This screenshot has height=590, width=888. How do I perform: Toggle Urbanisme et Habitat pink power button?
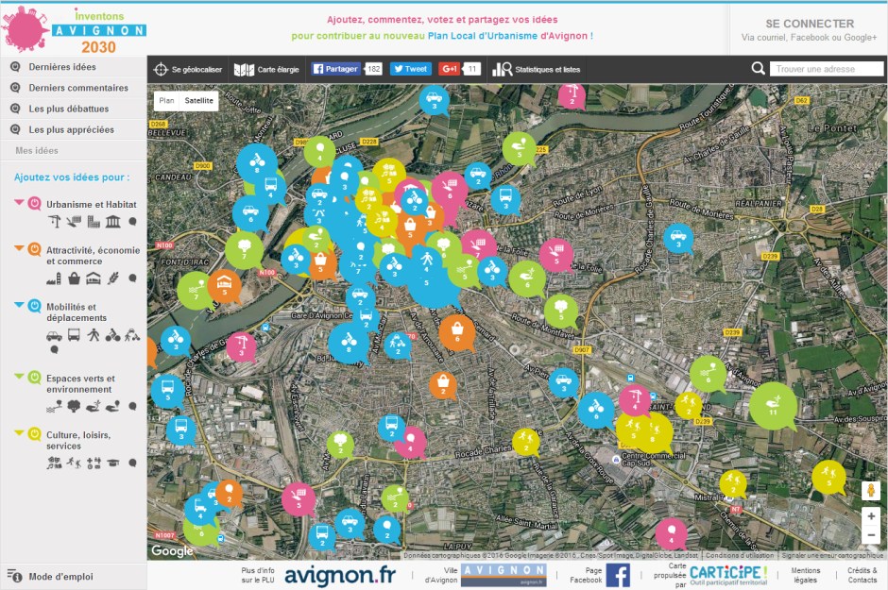pyautogui.click(x=35, y=203)
